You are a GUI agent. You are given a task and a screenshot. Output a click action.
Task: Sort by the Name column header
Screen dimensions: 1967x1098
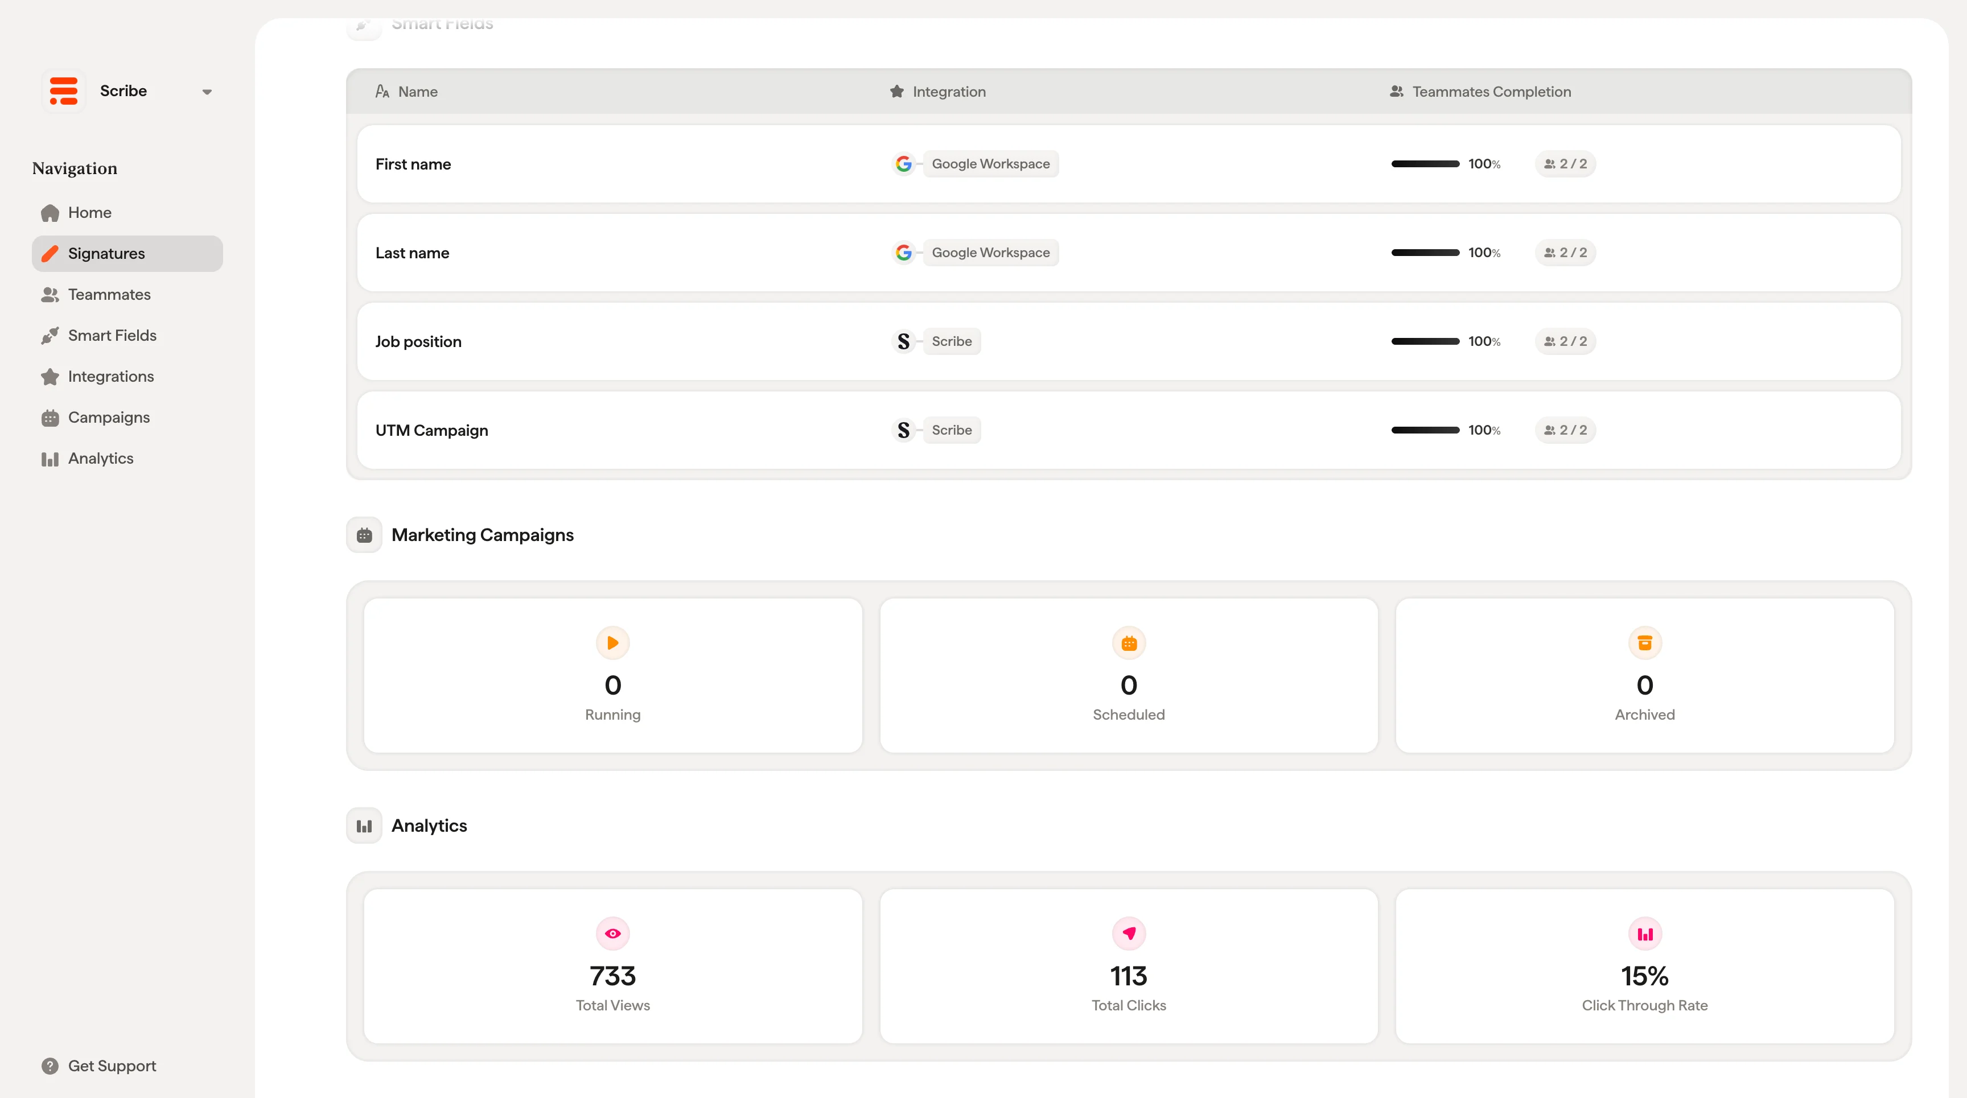pyautogui.click(x=406, y=92)
